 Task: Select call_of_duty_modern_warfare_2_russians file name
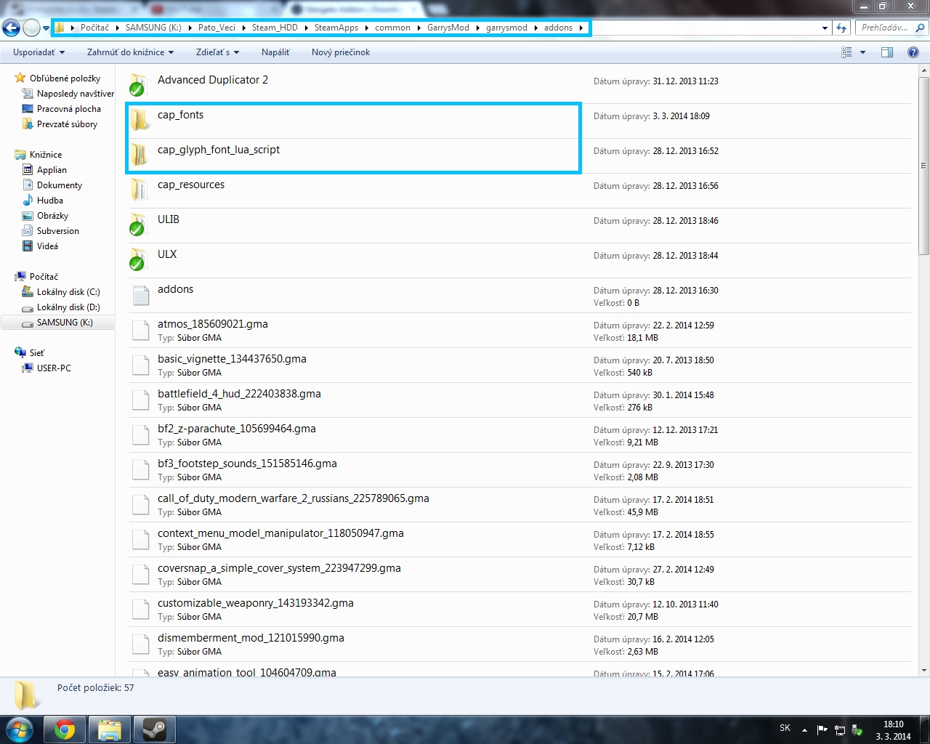pyautogui.click(x=294, y=498)
